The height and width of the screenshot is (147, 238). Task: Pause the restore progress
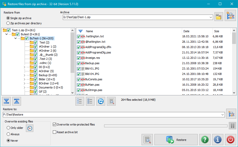233,126
